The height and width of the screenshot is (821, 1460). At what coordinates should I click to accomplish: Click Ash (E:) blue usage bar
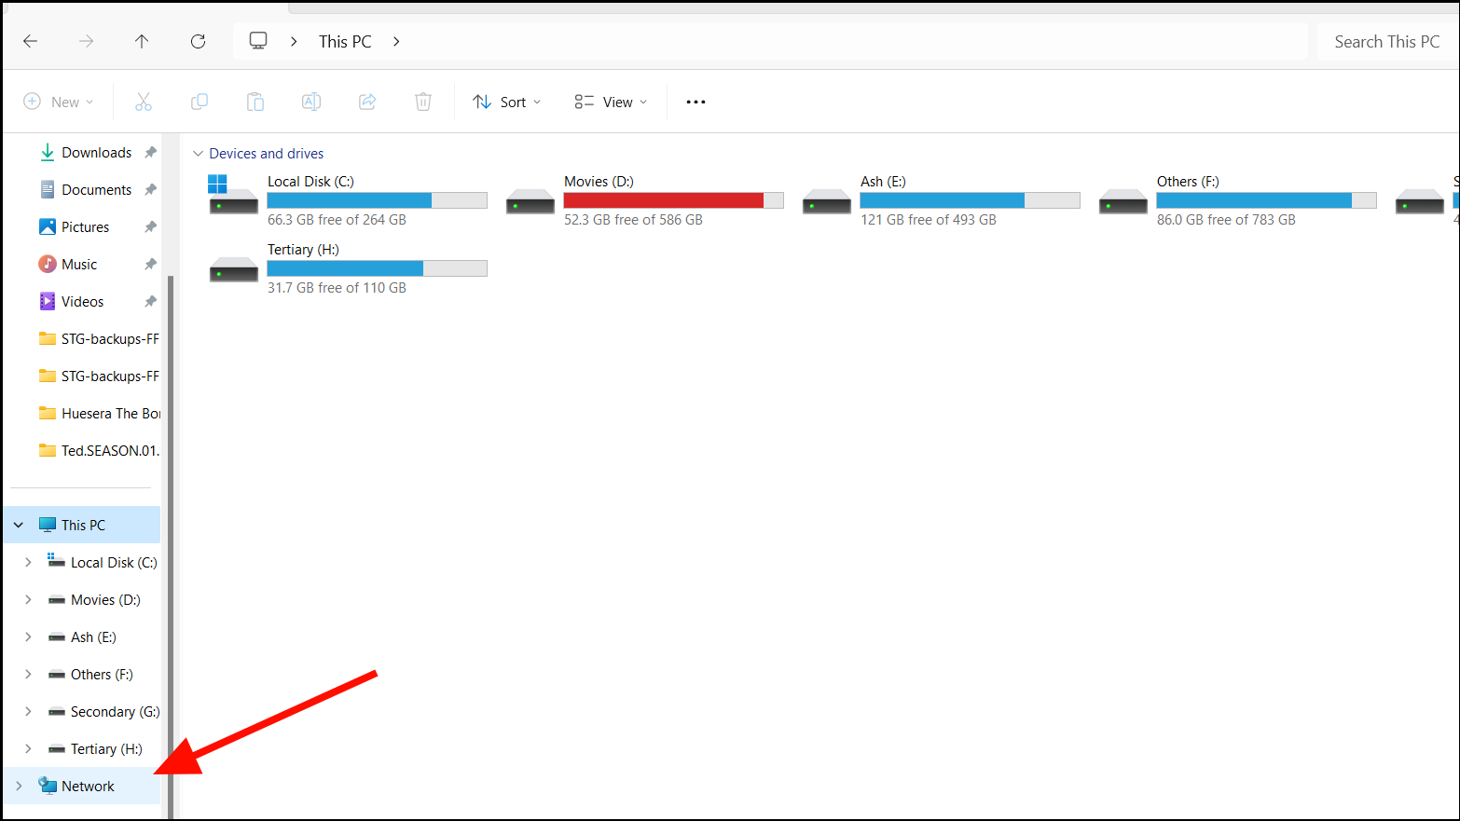click(970, 200)
